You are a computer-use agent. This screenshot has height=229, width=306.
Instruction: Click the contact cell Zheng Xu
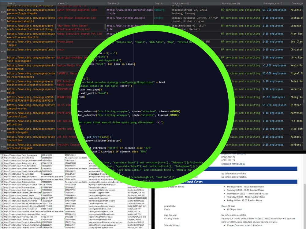click(x=297, y=97)
